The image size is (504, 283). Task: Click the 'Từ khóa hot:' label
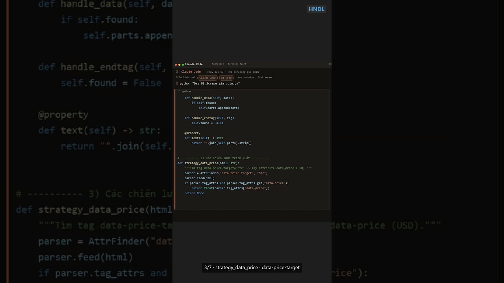pyautogui.click(x=188, y=77)
